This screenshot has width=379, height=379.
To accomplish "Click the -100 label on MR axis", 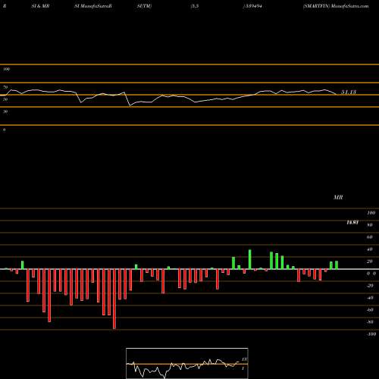I will [371, 334].
